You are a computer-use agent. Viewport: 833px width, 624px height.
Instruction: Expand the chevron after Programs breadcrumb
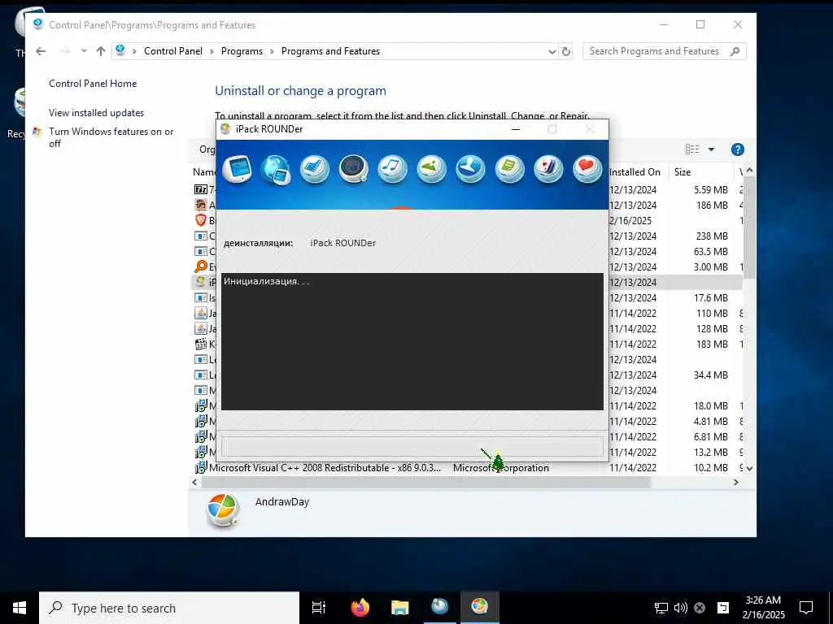272,51
